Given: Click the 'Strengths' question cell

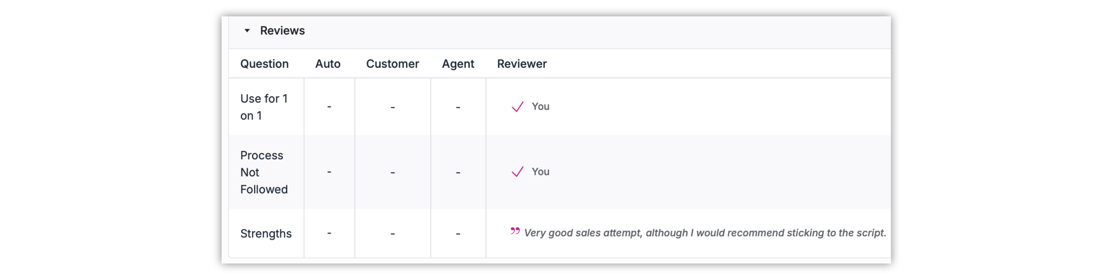Looking at the screenshot, I should click(266, 233).
